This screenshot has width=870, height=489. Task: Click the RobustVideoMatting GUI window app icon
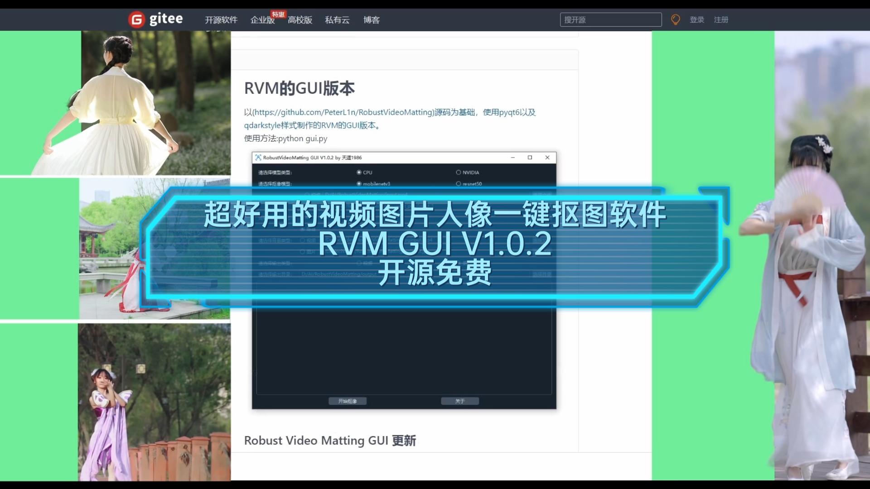coord(258,158)
